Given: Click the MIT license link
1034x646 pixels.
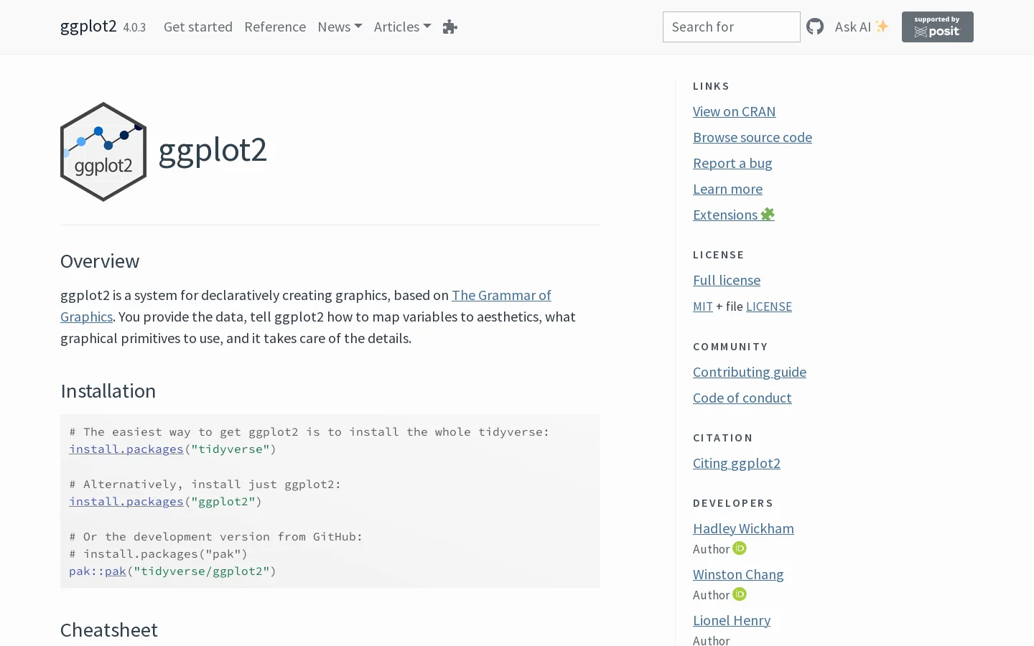Looking at the screenshot, I should click(703, 306).
